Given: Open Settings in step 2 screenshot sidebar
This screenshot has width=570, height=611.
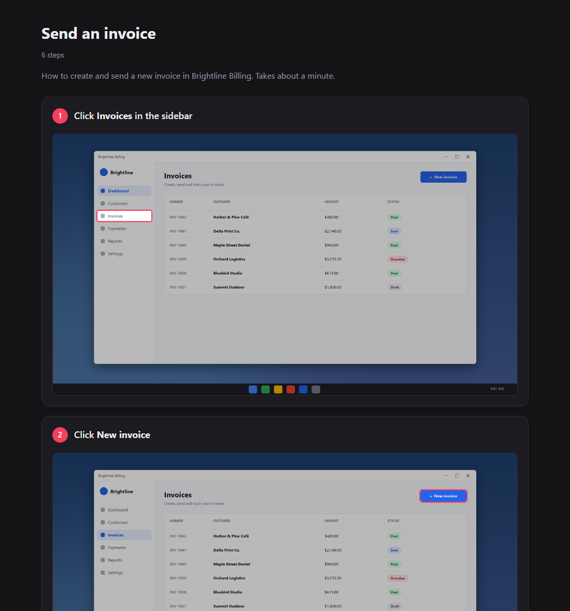Looking at the screenshot, I should pyautogui.click(x=124, y=573).
